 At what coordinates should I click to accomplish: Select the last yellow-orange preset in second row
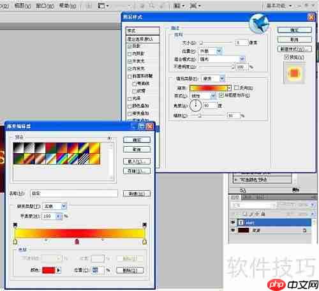(x=94, y=159)
